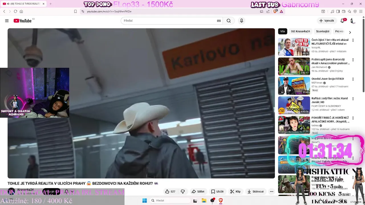Click the URL in address bar
Image resolution: width=365 pixels, height=205 pixels.
(109, 11)
